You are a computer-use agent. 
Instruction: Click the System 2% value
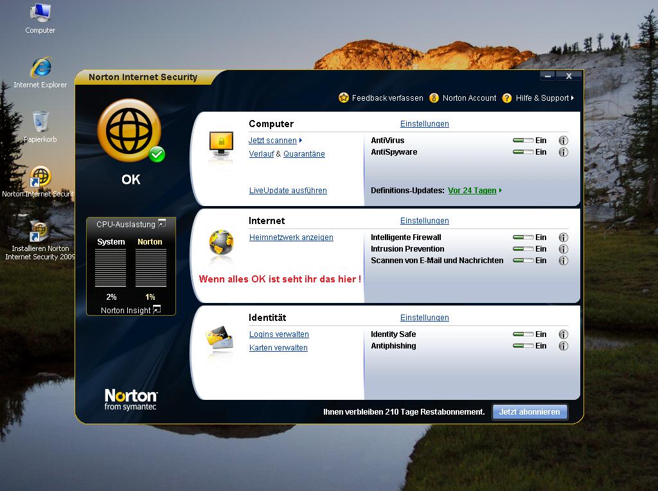111,297
